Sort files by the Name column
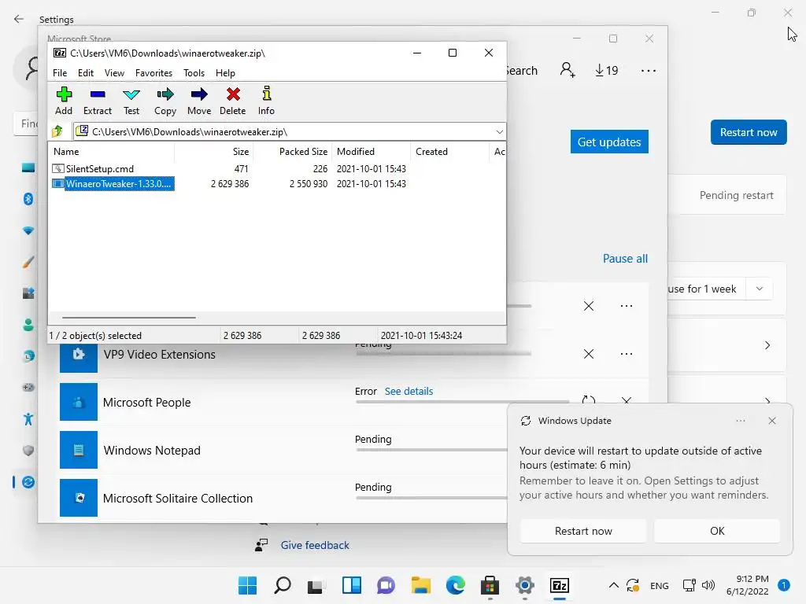 click(x=112, y=152)
